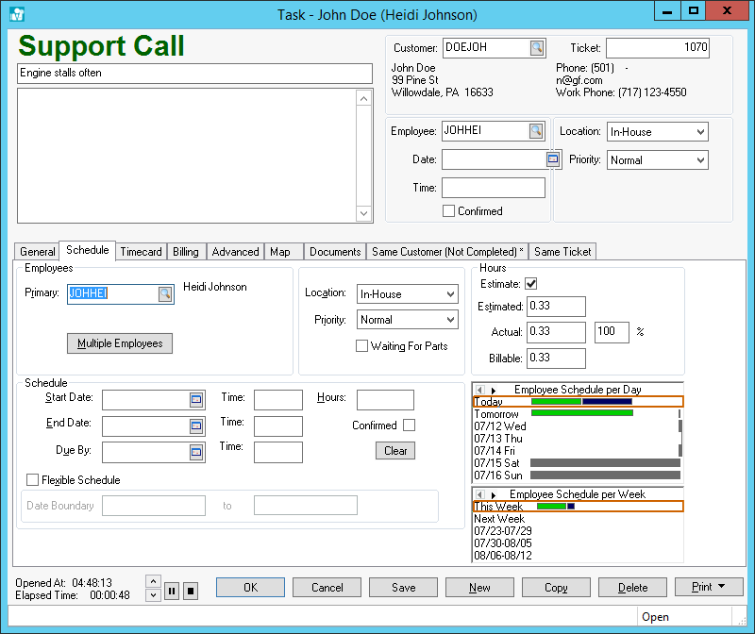Stop the elapsed time timer
The height and width of the screenshot is (634, 755).
tap(190, 592)
